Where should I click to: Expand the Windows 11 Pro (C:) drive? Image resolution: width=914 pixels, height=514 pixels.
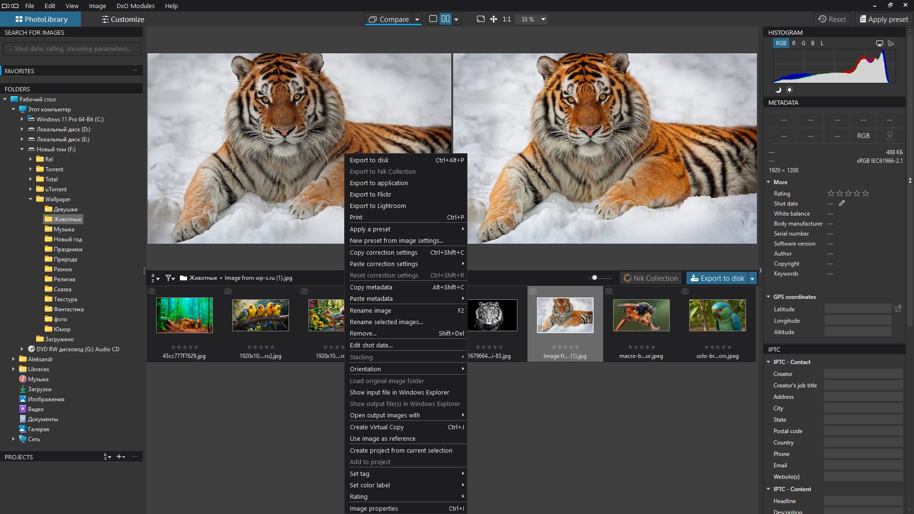(x=22, y=119)
